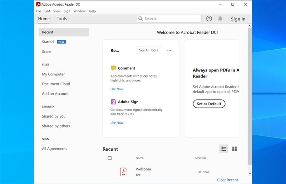Image resolution: width=286 pixels, height=184 pixels.
Task: Click the yellow Comment tool icon
Action: (x=113, y=68)
